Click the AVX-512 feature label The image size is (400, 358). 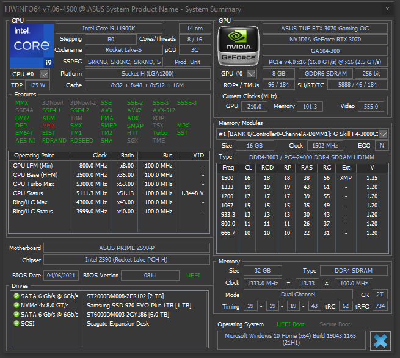coord(164,110)
